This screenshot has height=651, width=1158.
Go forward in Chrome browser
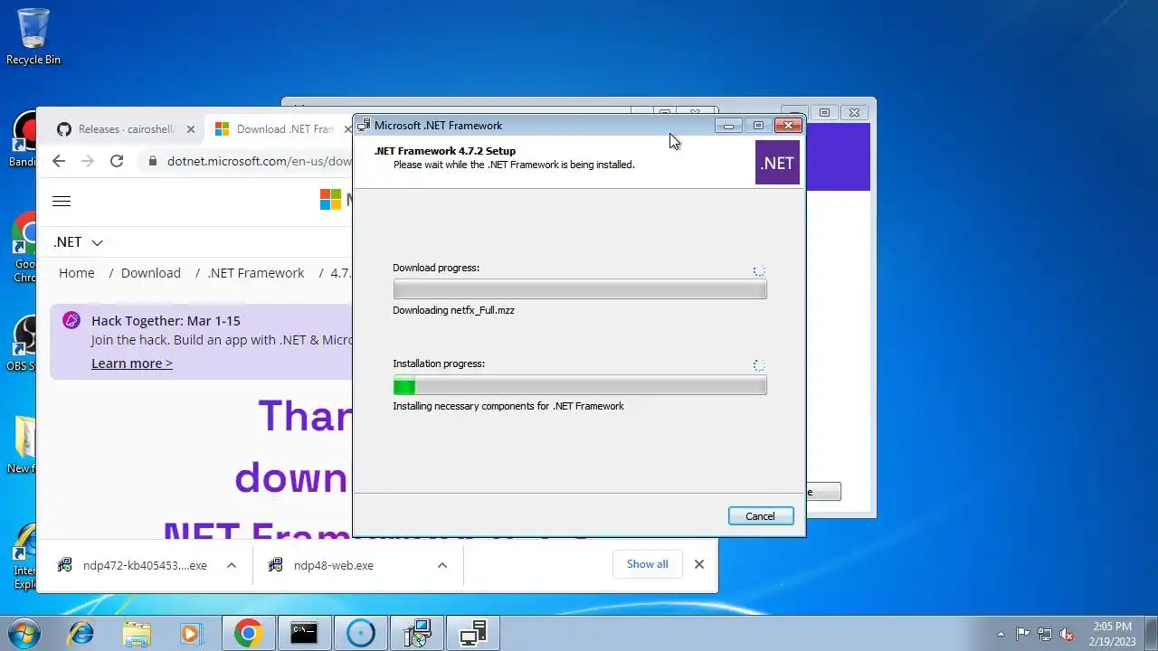click(88, 161)
